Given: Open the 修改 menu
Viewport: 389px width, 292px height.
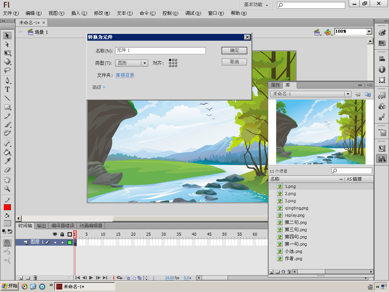Looking at the screenshot, I should [x=101, y=13].
